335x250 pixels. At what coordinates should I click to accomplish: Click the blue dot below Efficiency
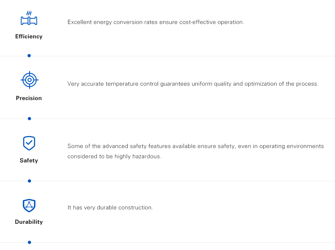click(29, 56)
